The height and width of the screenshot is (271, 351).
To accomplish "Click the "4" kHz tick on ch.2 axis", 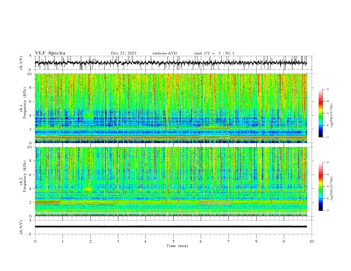I will [x=31, y=189].
